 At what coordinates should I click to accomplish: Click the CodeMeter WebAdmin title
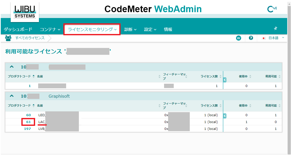(x=153, y=9)
